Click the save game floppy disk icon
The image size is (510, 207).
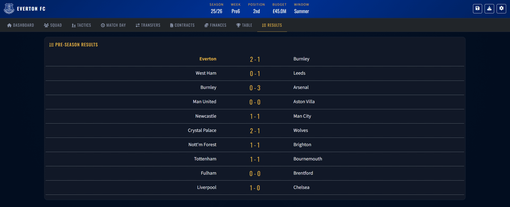tap(478, 8)
